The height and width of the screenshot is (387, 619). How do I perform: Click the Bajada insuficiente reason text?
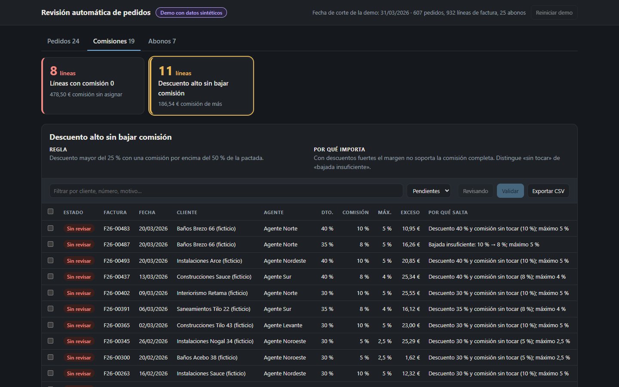(x=484, y=245)
